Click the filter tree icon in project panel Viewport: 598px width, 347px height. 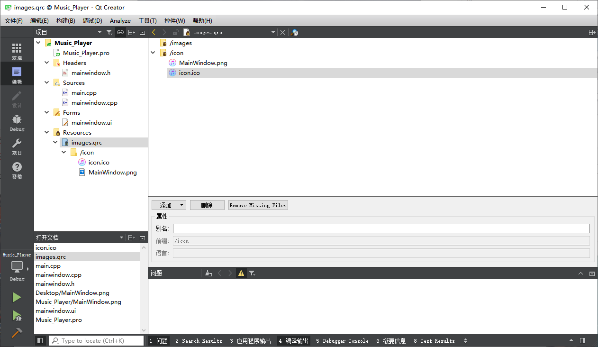click(x=109, y=32)
